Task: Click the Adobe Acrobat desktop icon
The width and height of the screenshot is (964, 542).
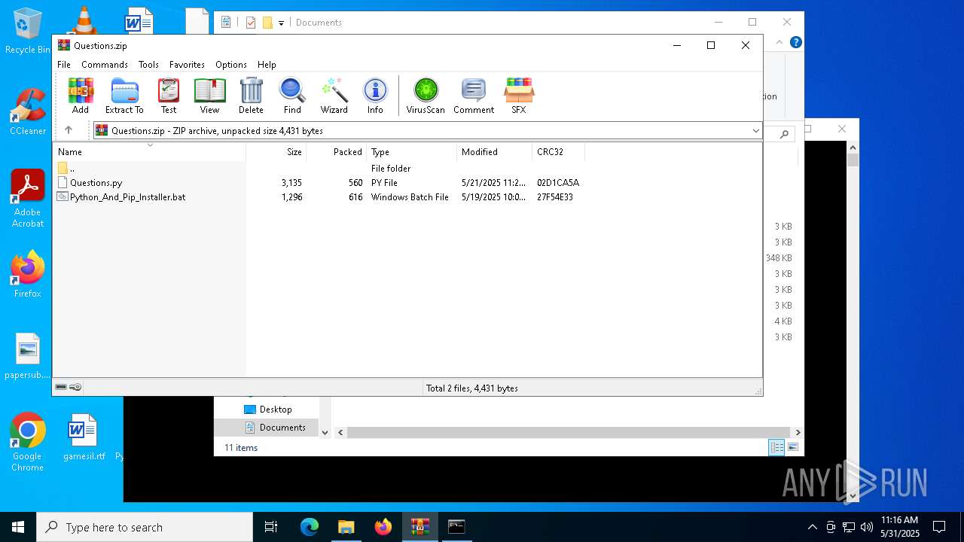Action: 28,199
